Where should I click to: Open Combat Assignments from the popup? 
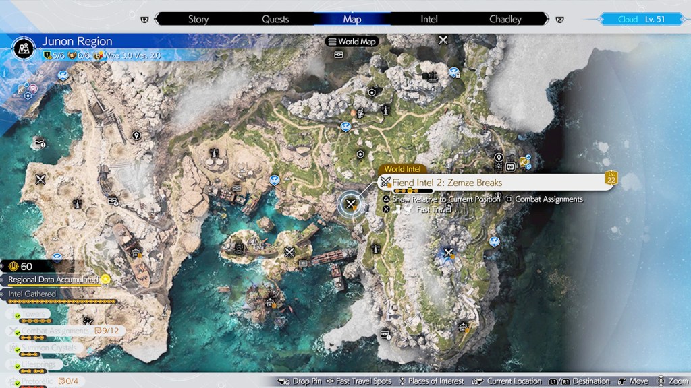tap(549, 199)
